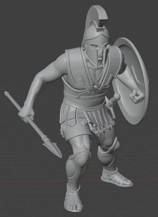Click the sword pommel at the waist
The image size is (158, 217).
point(117,97)
